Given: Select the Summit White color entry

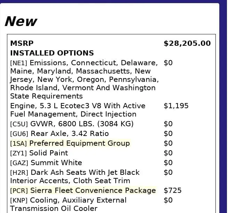Looking at the screenshot, I should coord(56,163).
